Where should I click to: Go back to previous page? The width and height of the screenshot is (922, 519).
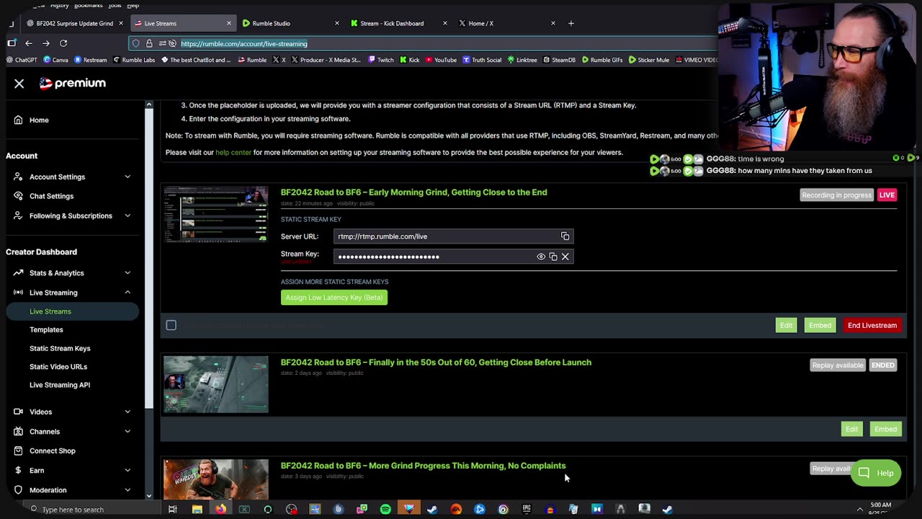(x=29, y=43)
